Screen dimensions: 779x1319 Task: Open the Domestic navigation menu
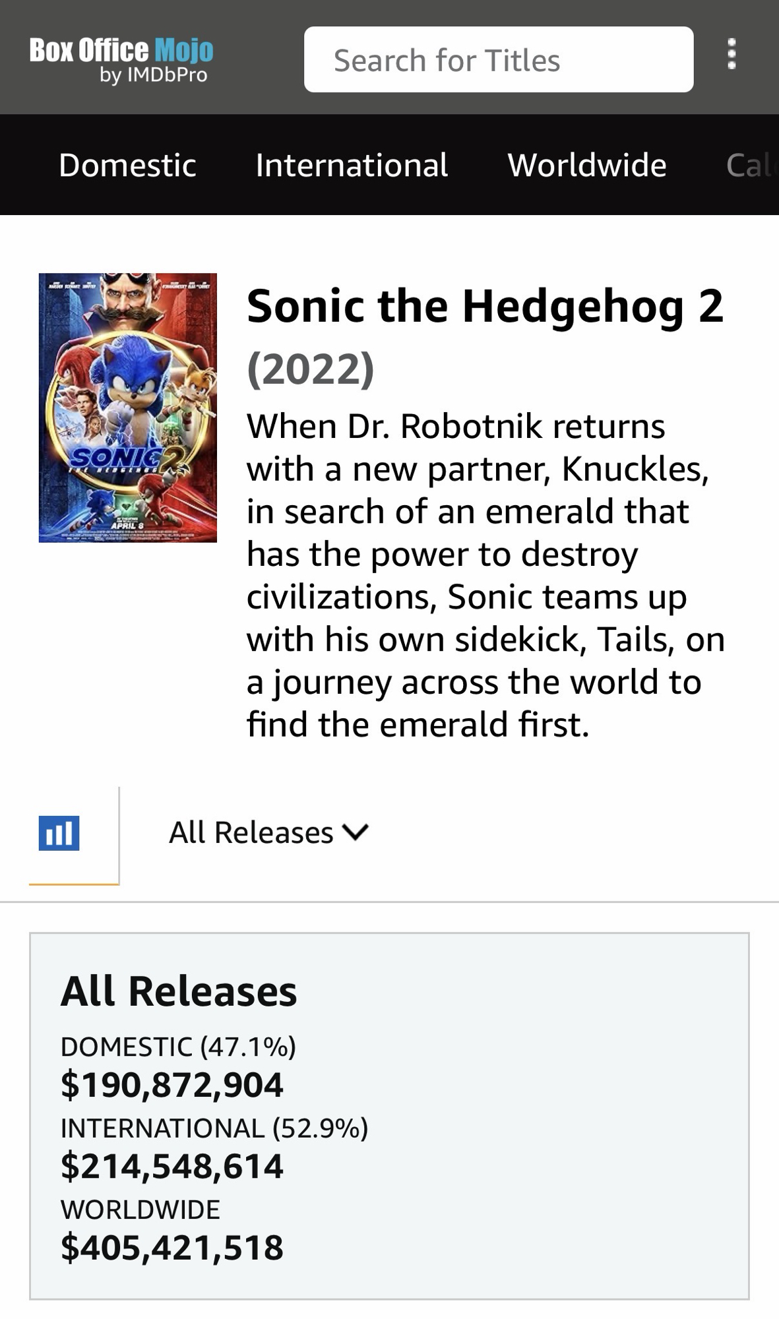point(127,165)
